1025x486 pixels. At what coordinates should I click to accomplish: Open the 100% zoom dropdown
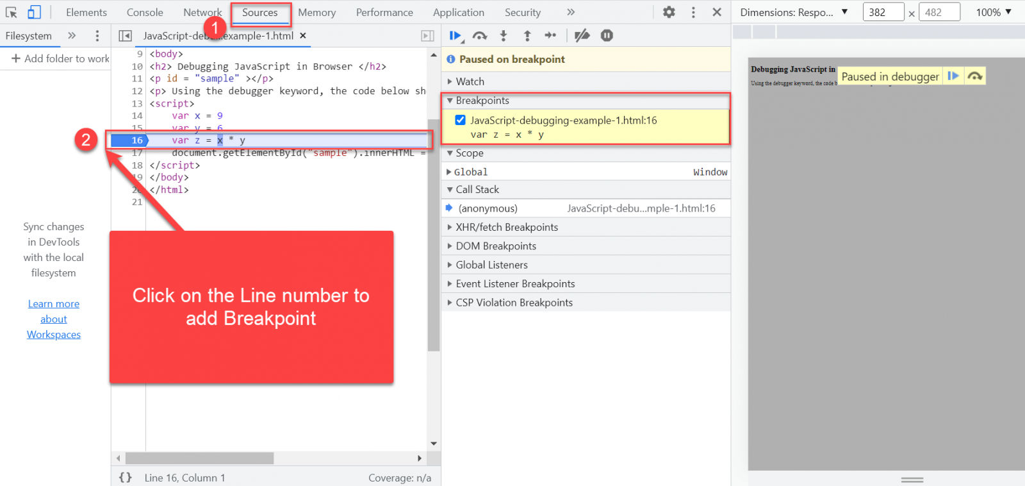pos(994,12)
